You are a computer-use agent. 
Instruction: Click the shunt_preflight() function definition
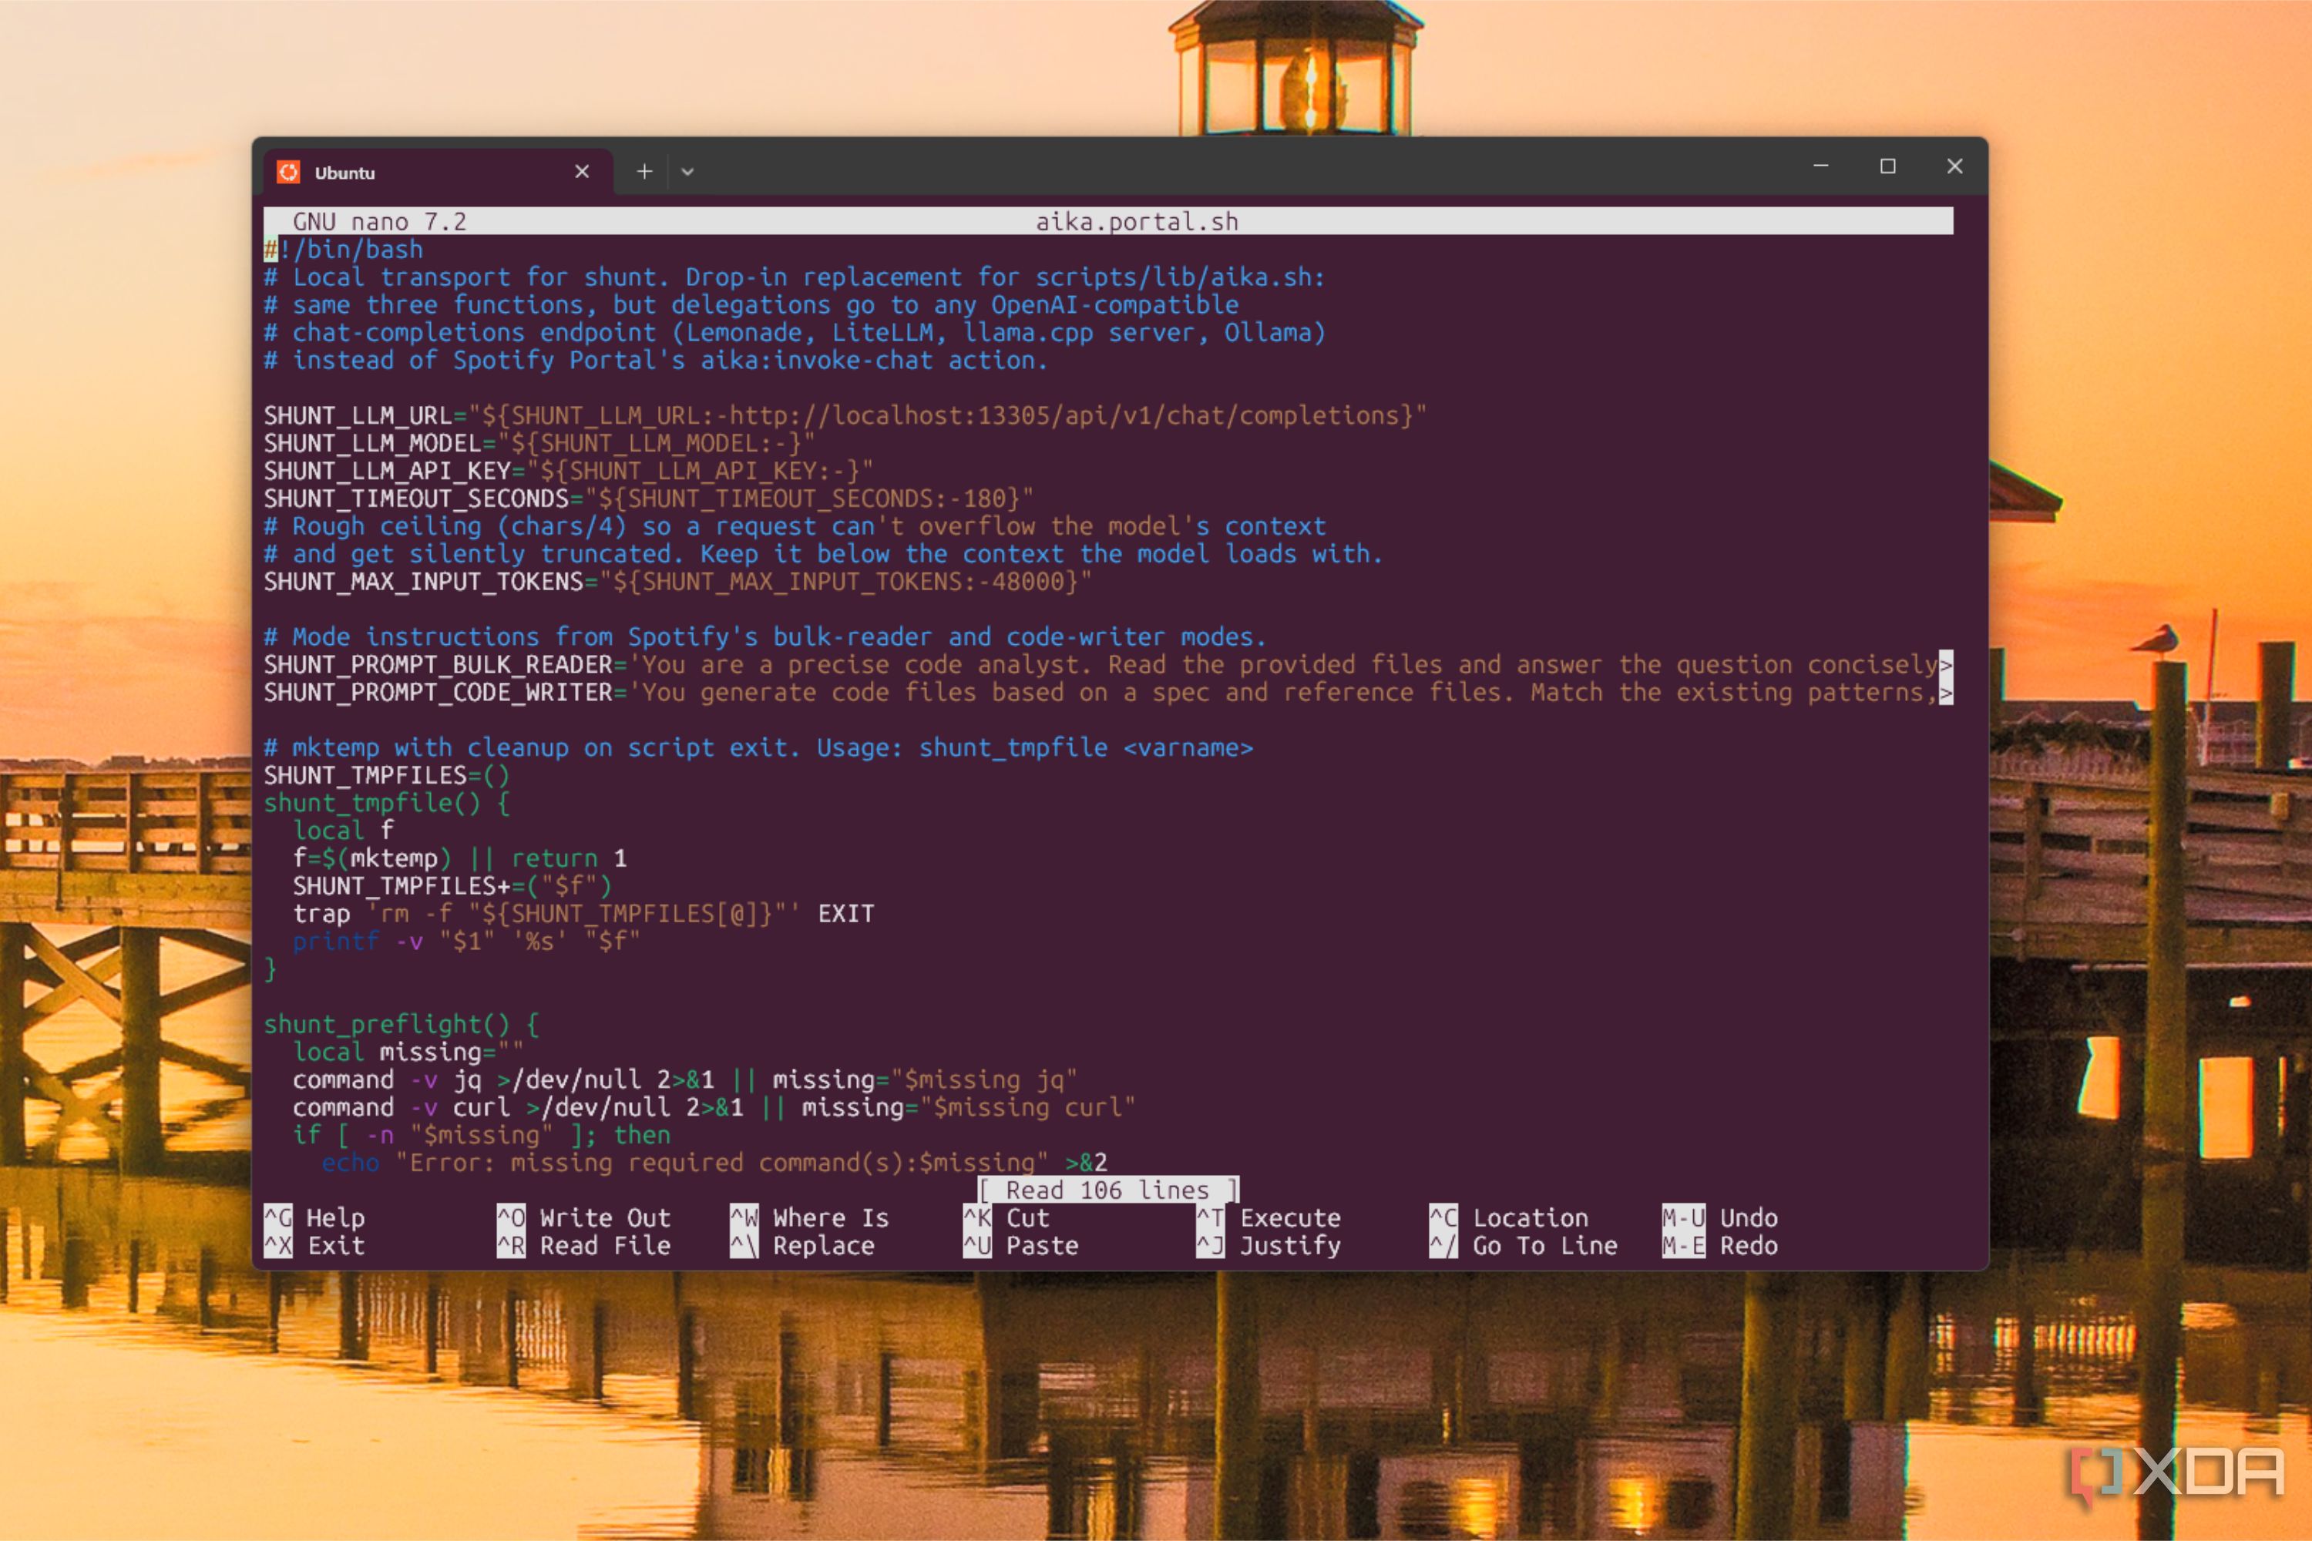coord(401,1024)
